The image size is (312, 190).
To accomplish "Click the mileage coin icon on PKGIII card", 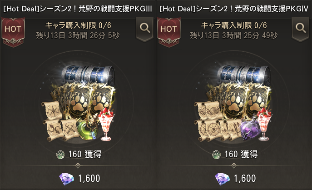I will 60,155.
